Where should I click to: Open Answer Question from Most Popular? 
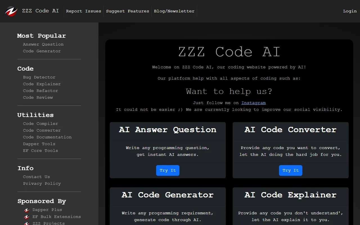(43, 44)
